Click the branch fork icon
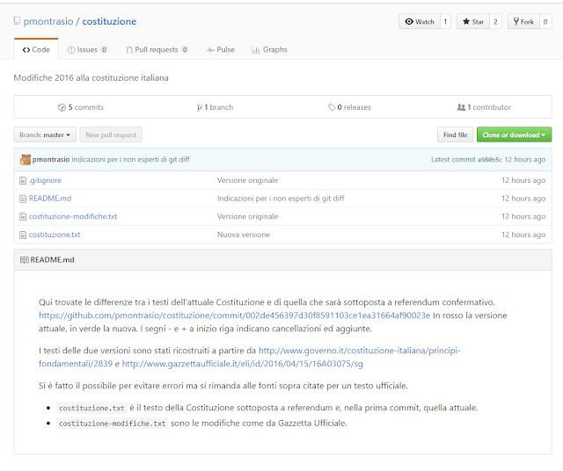 (x=200, y=107)
